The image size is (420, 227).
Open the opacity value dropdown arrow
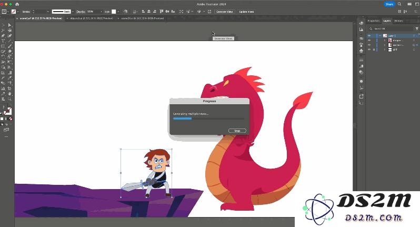click(x=101, y=12)
